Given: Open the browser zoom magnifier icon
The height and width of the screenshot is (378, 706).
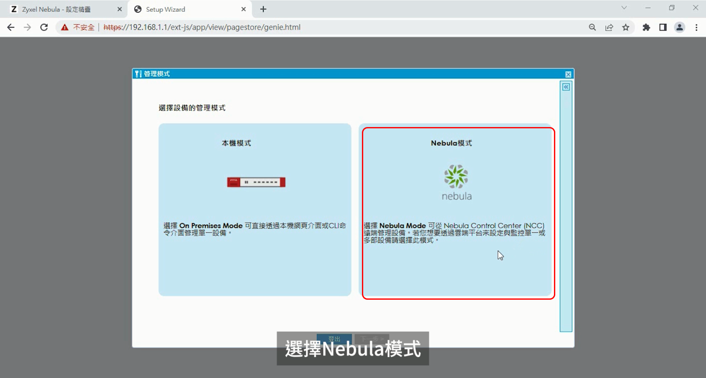Looking at the screenshot, I should pyautogui.click(x=592, y=27).
